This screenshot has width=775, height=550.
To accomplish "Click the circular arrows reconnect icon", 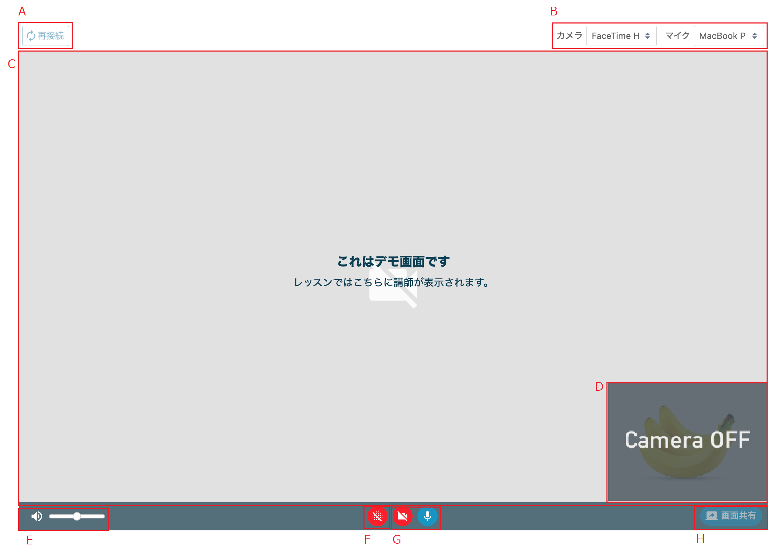I will [x=31, y=36].
